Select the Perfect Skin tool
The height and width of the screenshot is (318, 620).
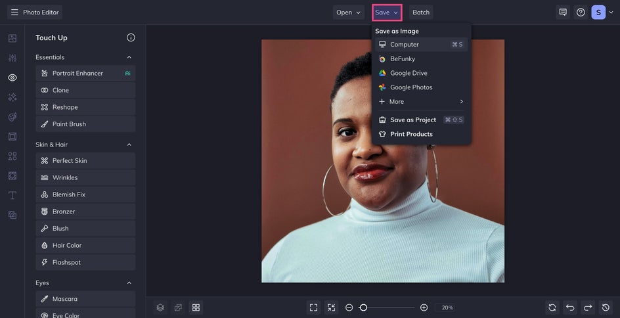(x=85, y=160)
